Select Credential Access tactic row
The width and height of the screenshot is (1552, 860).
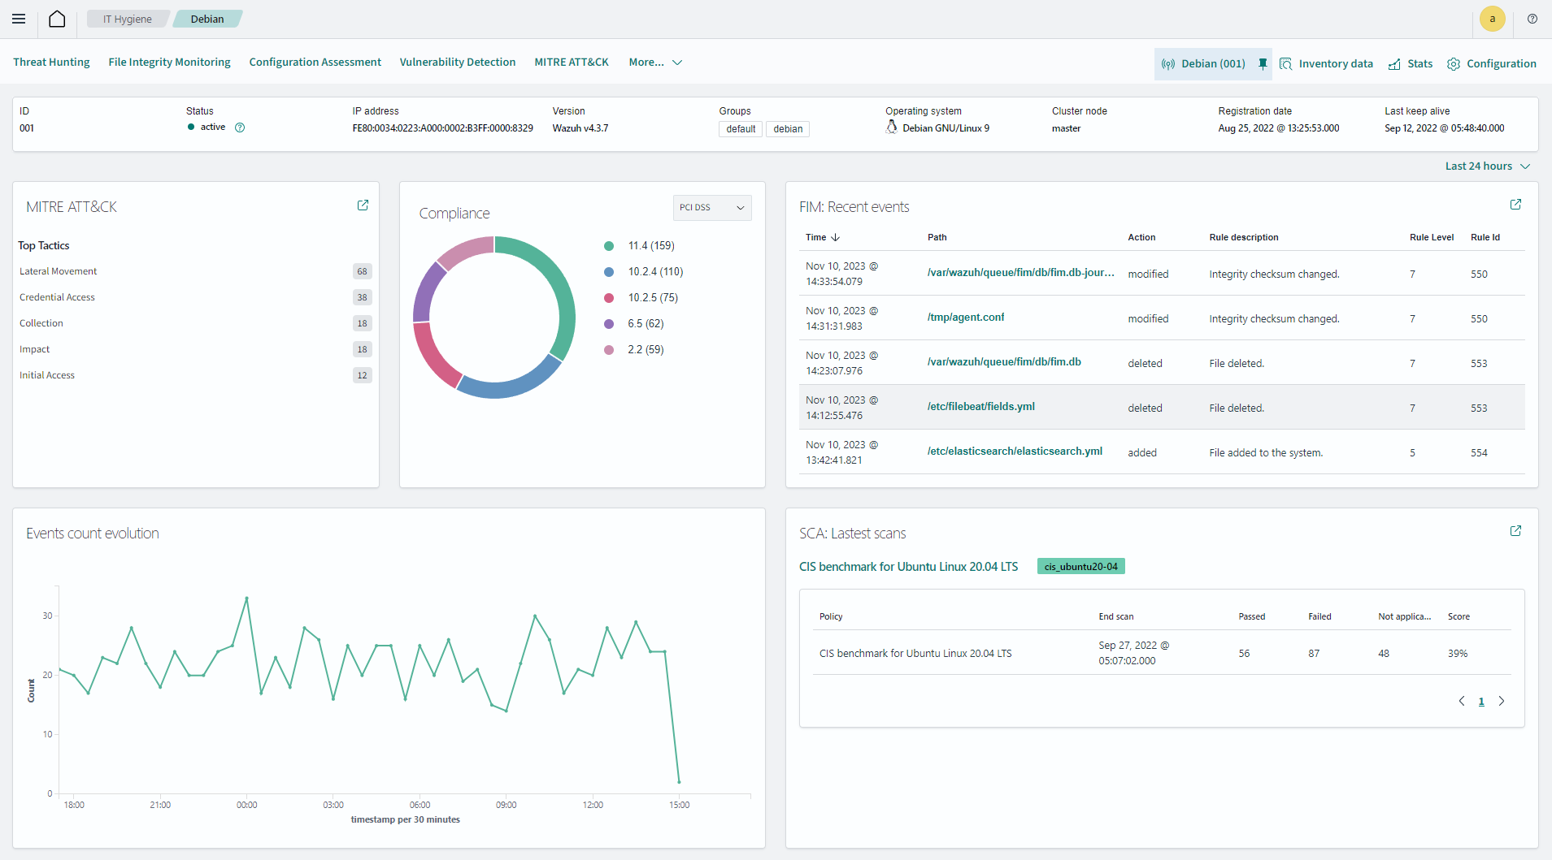click(195, 297)
